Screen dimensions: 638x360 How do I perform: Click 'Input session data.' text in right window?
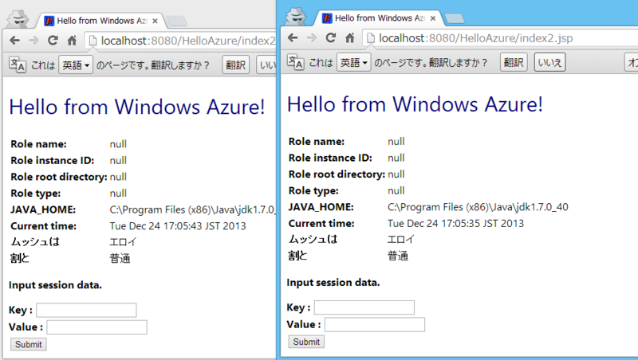point(333,283)
